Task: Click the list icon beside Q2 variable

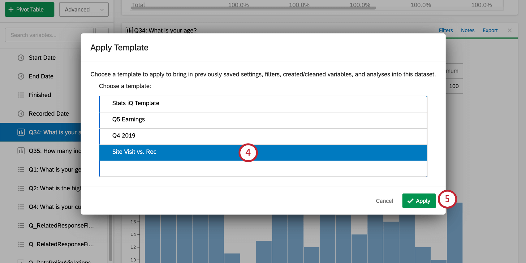Action: (21, 188)
